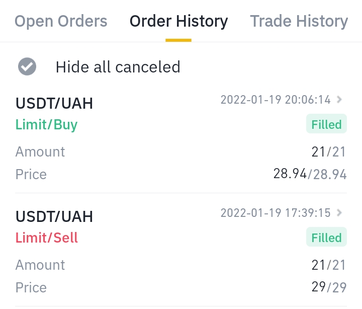
Task: Click the Hide all canceled label
Action: [118, 67]
